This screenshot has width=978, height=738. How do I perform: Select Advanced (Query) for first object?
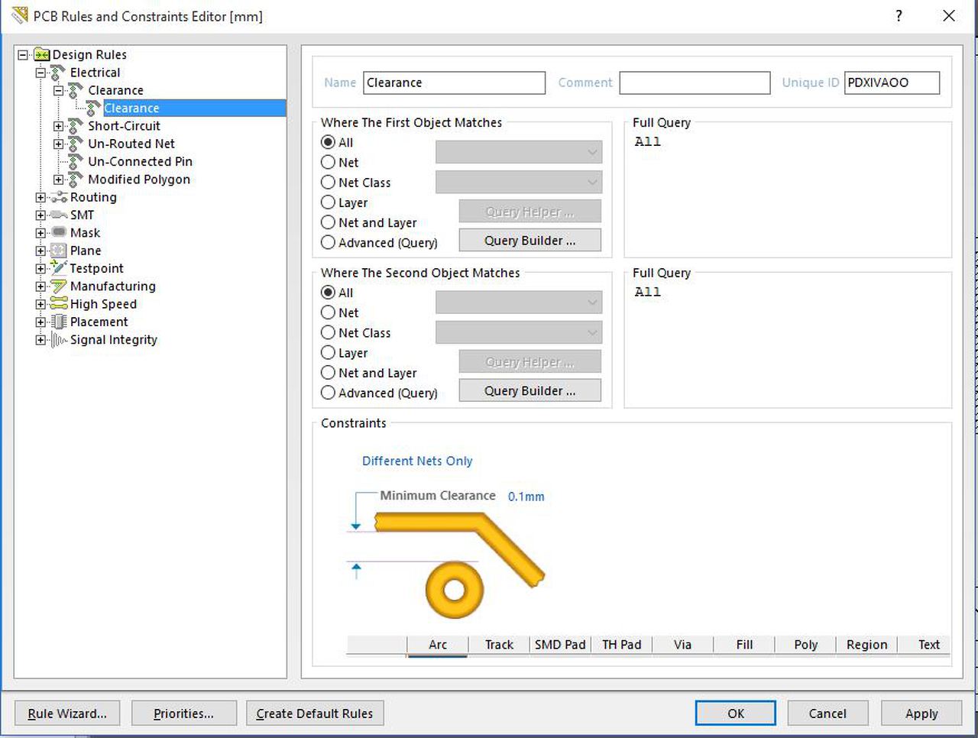point(329,242)
